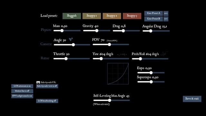Click the Yaw rate slider handle
The width and height of the screenshot is (206, 116).
click(x=101, y=59)
